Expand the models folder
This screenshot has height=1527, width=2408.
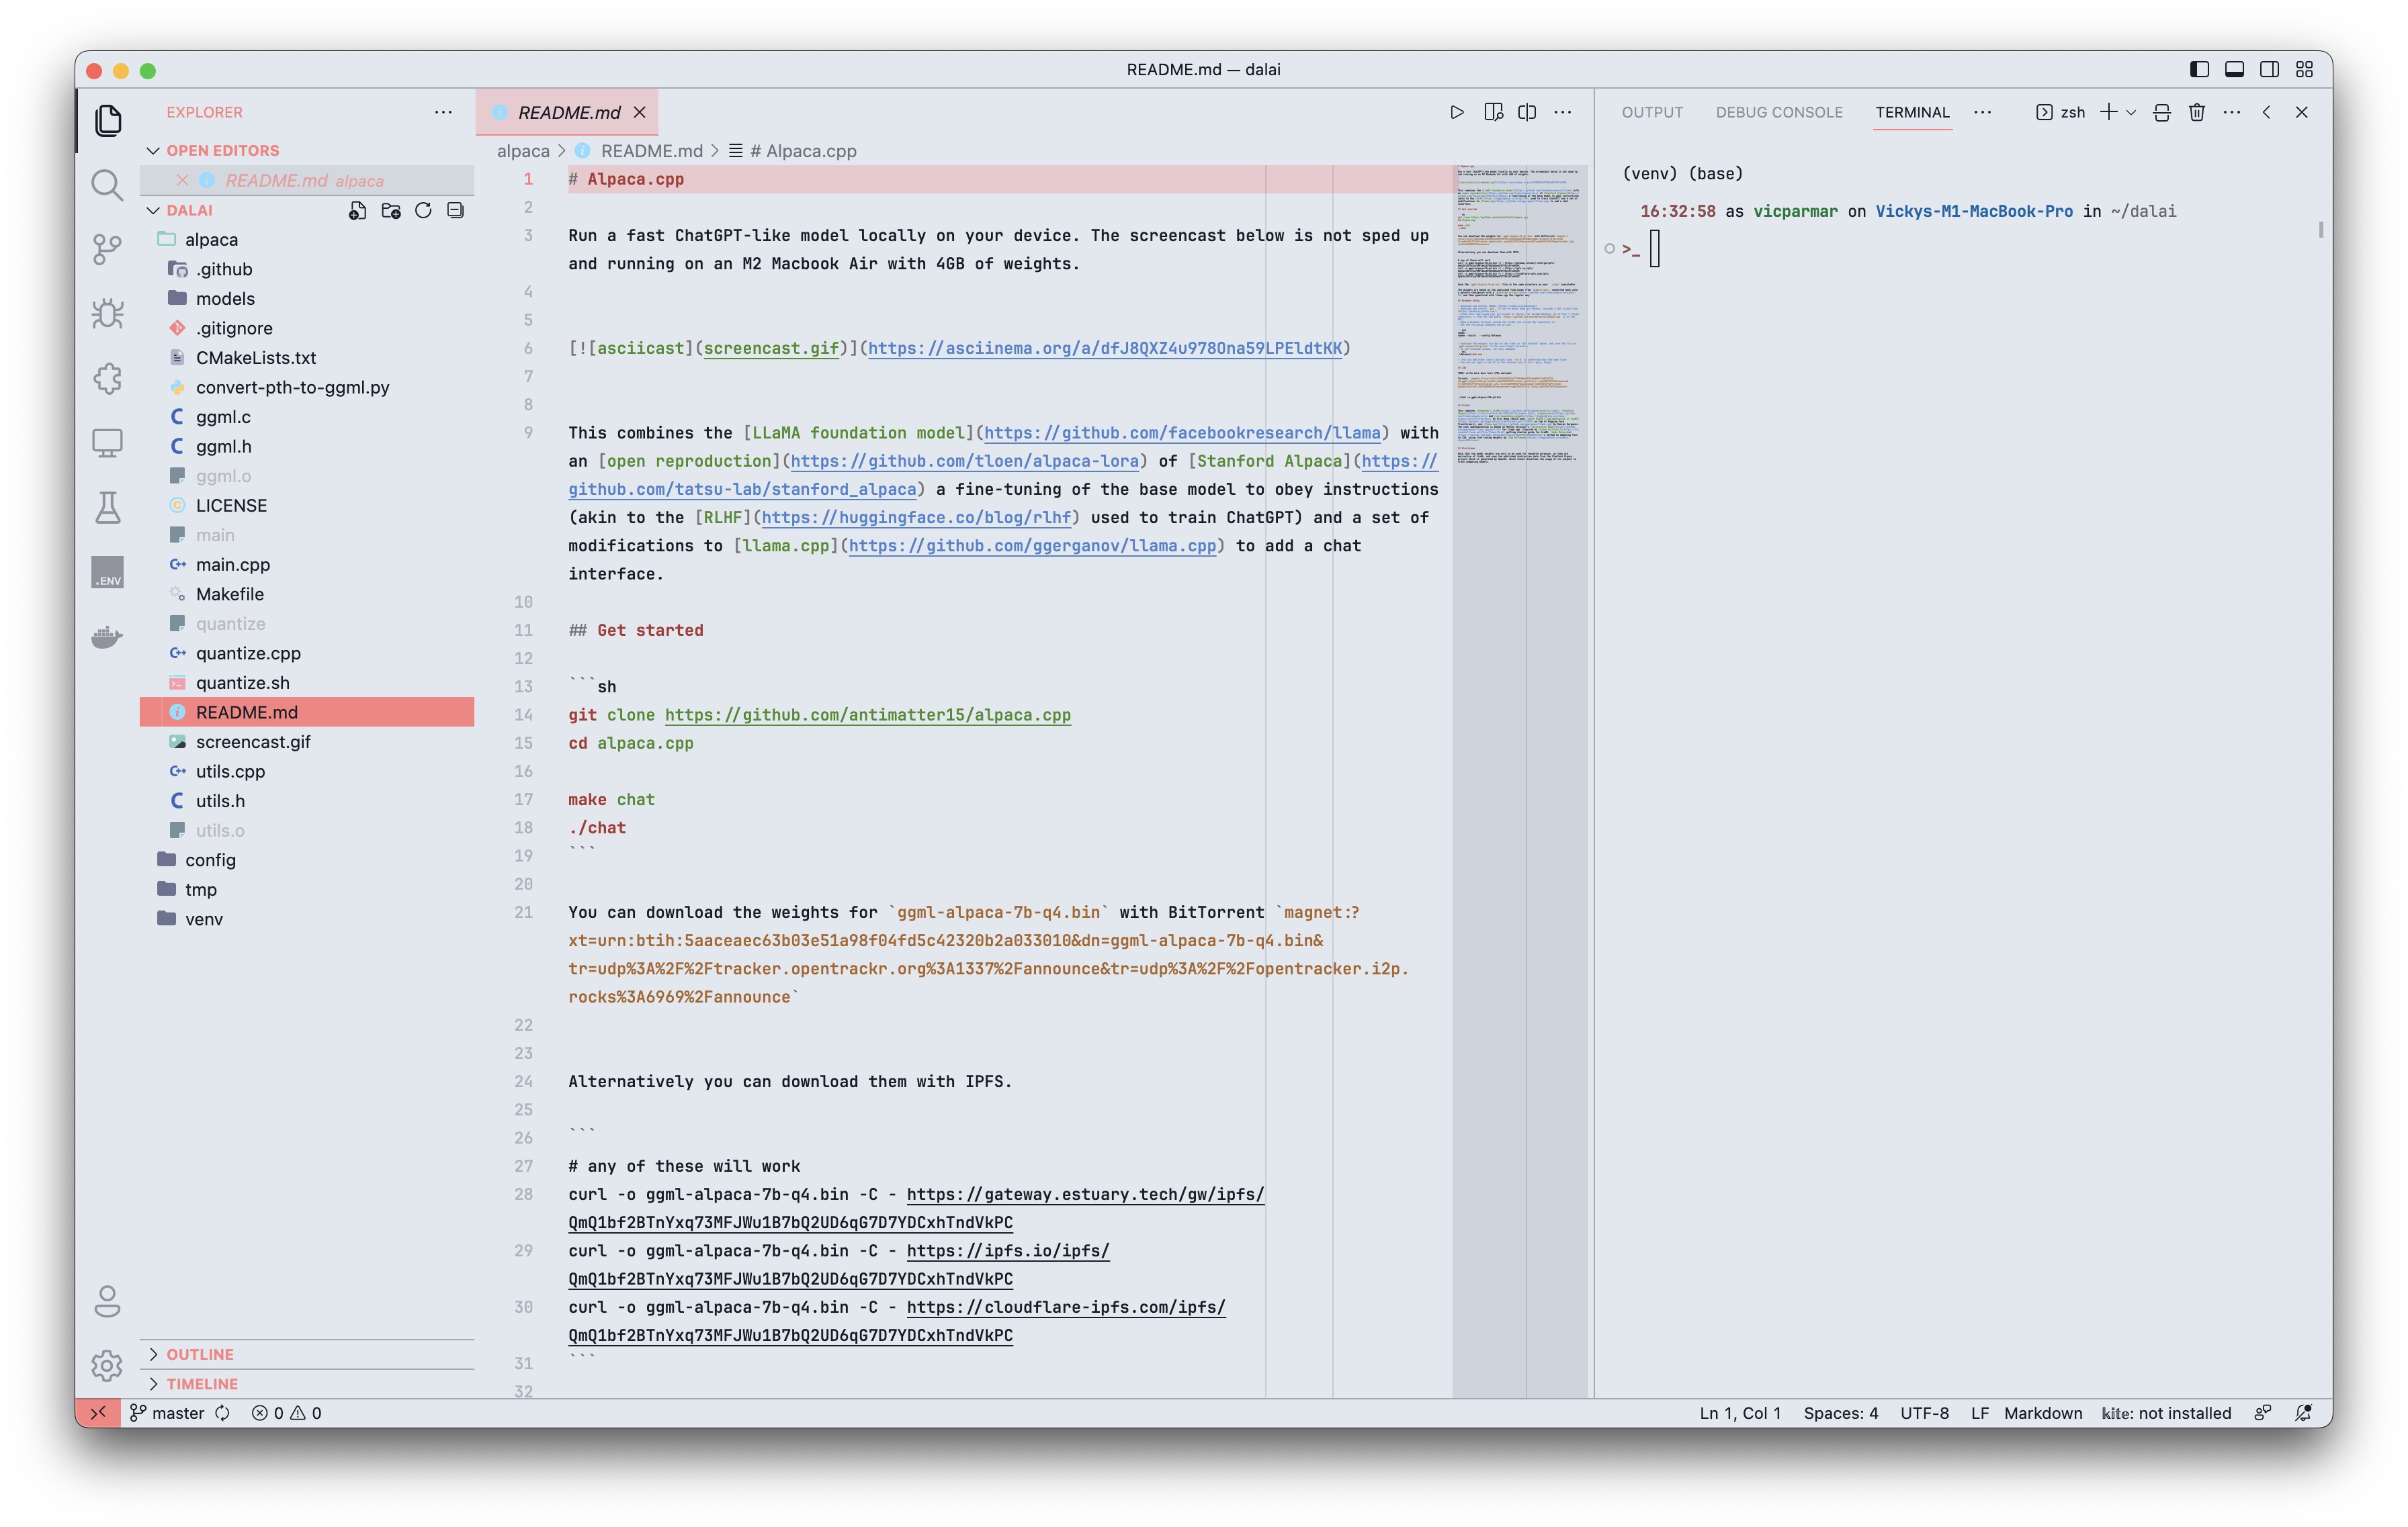tap(306, 299)
